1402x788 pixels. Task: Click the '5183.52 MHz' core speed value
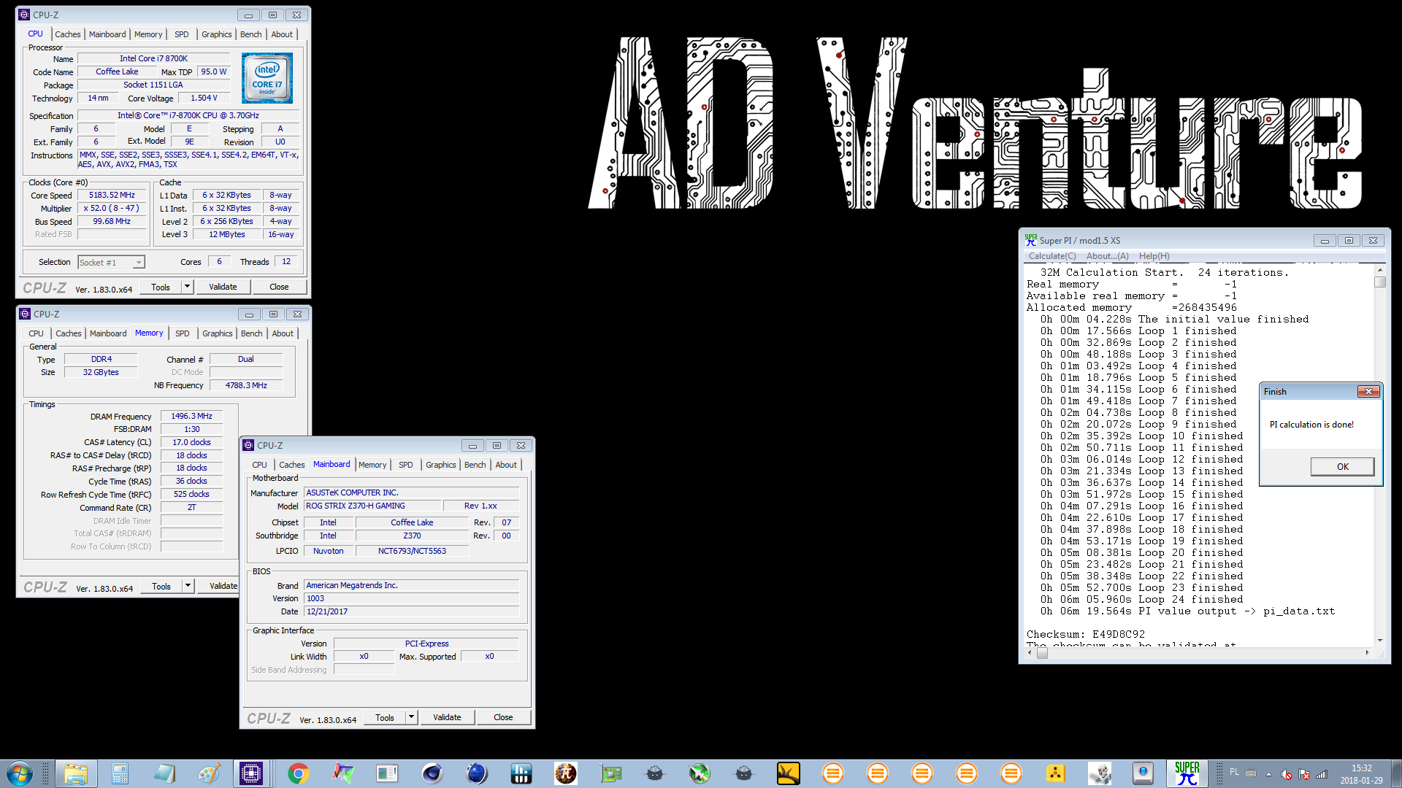[x=112, y=195]
